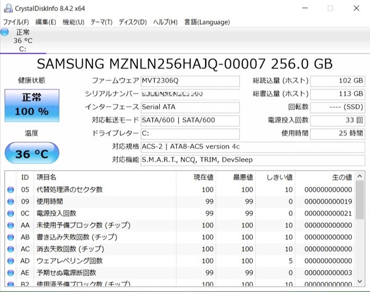Click the 温度 label
This screenshot has width=370, height=292.
coord(31,133)
